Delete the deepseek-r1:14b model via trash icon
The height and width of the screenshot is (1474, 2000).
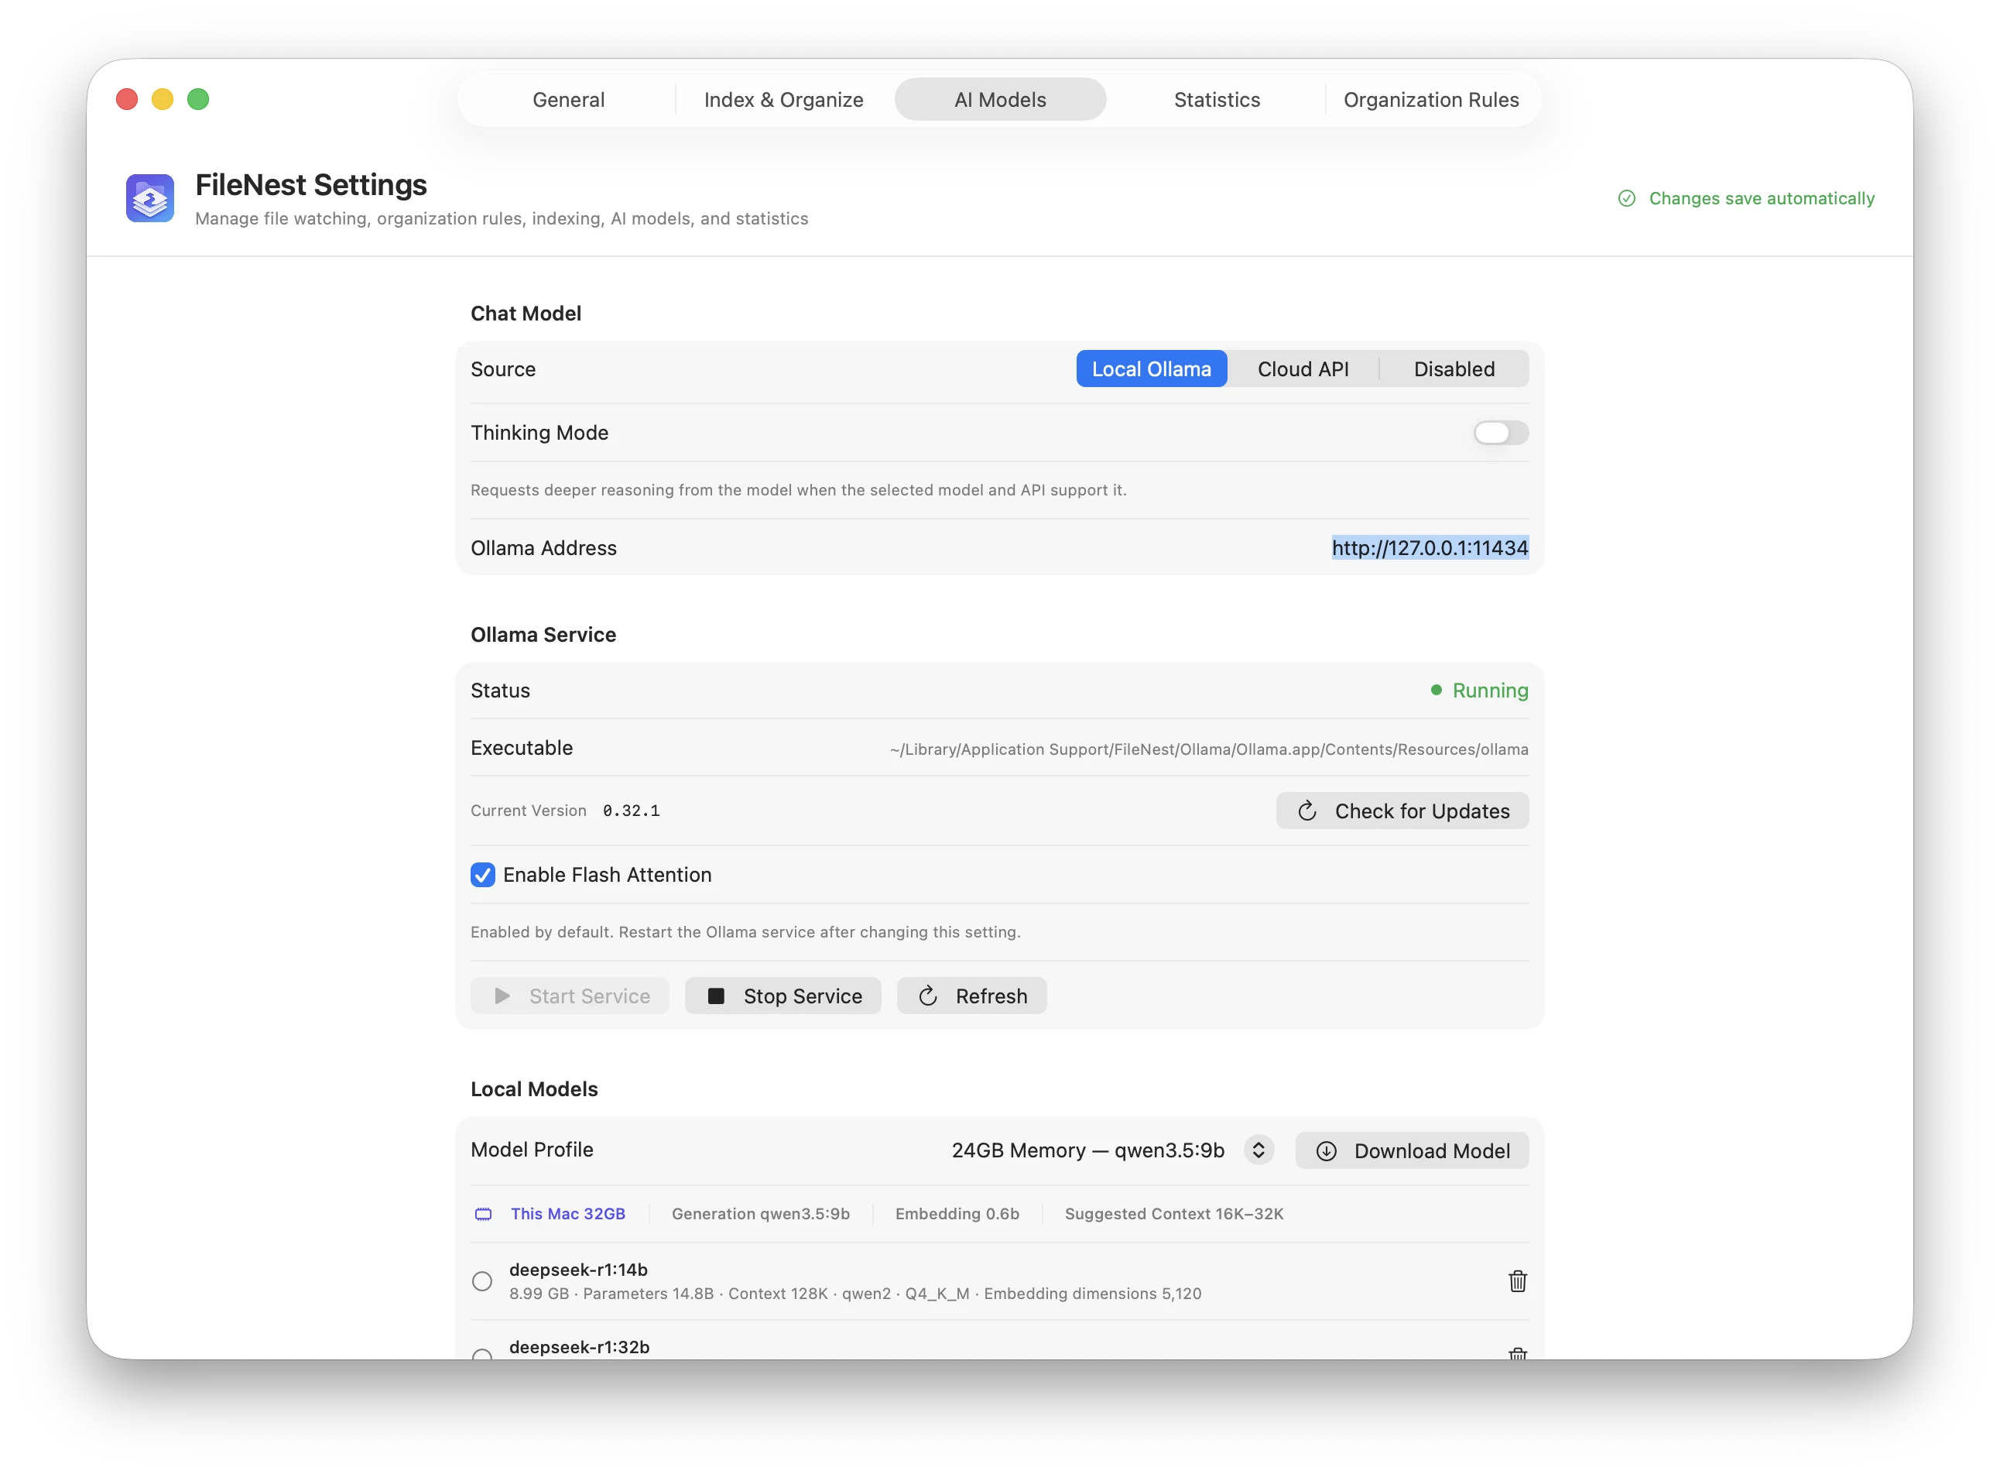click(1516, 1280)
